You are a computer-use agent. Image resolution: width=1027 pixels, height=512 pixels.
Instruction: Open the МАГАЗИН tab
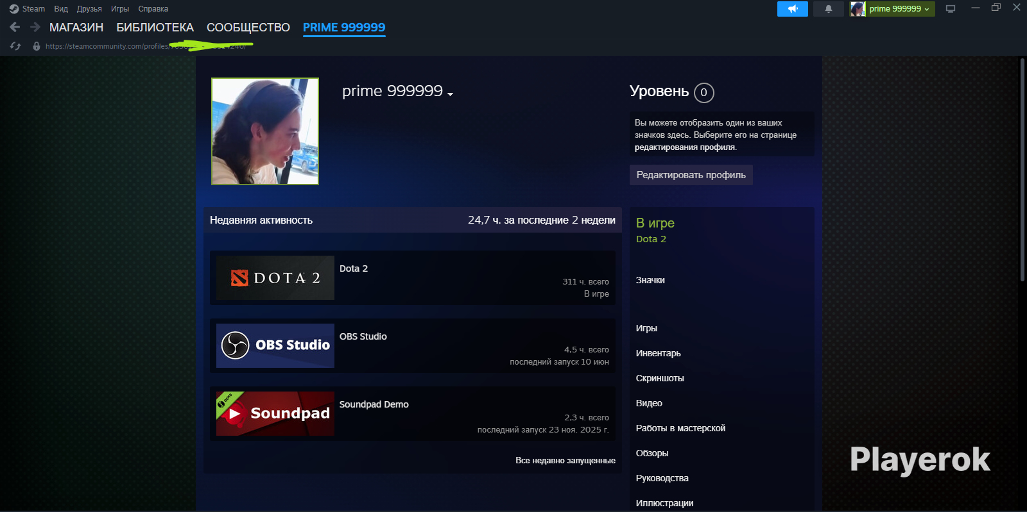click(76, 28)
